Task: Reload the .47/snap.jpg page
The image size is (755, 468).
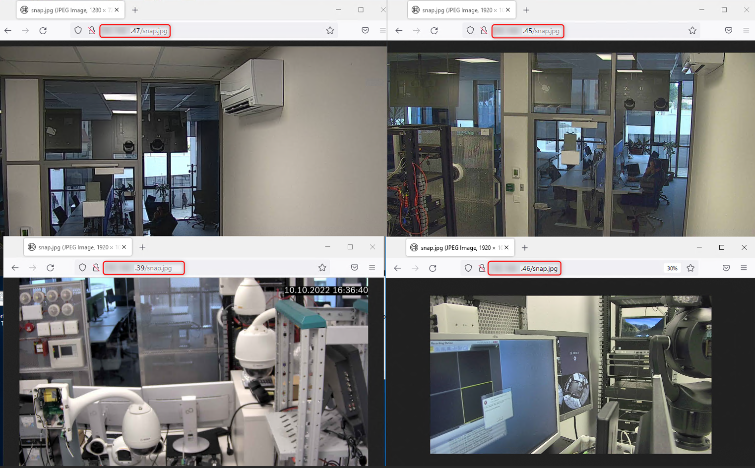Action: pyautogui.click(x=43, y=31)
